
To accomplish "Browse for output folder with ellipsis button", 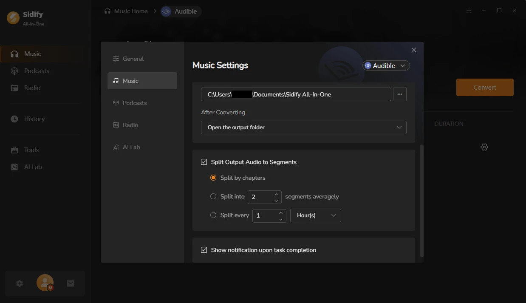I will click(x=400, y=94).
